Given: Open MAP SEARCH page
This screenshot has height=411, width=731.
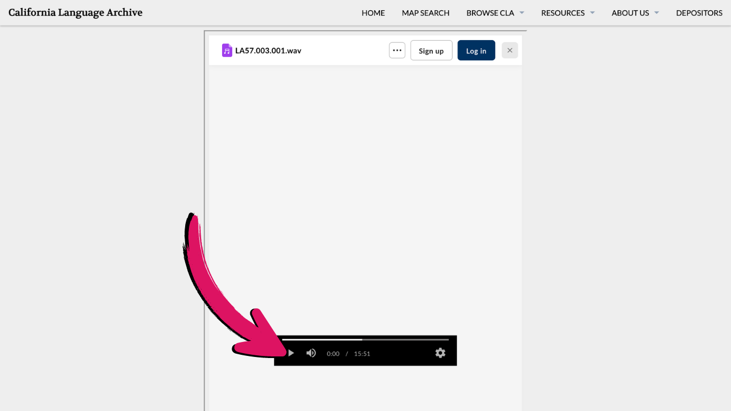Looking at the screenshot, I should pos(425,13).
